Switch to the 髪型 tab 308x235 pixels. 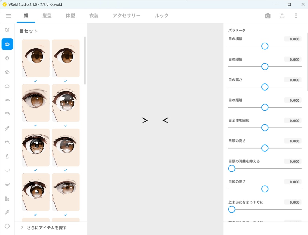[x=47, y=16]
